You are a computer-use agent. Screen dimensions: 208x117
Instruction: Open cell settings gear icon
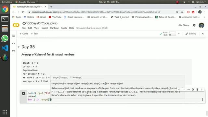(193, 90)
